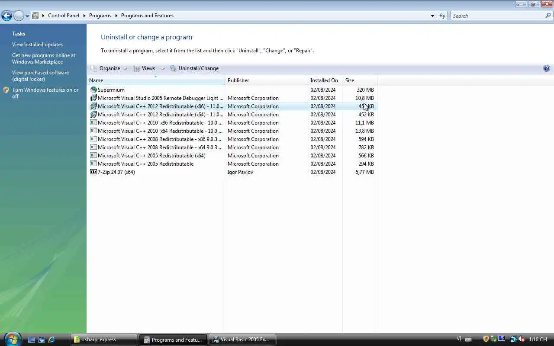
Task: Click the Visual C++ 2005 Redistributable (x64) icon
Action: [x=93, y=156]
